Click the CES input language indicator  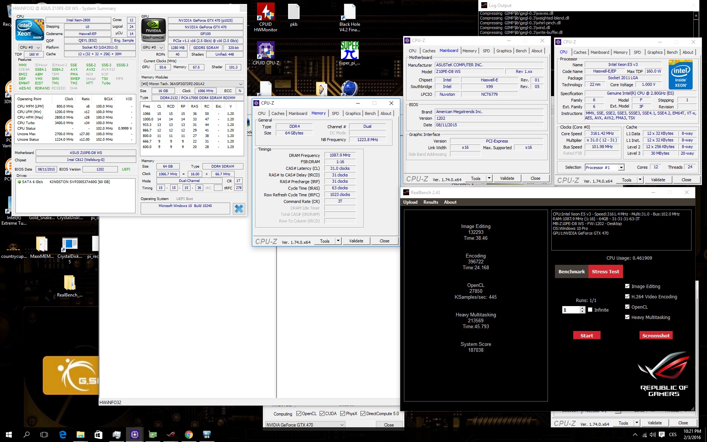673,435
